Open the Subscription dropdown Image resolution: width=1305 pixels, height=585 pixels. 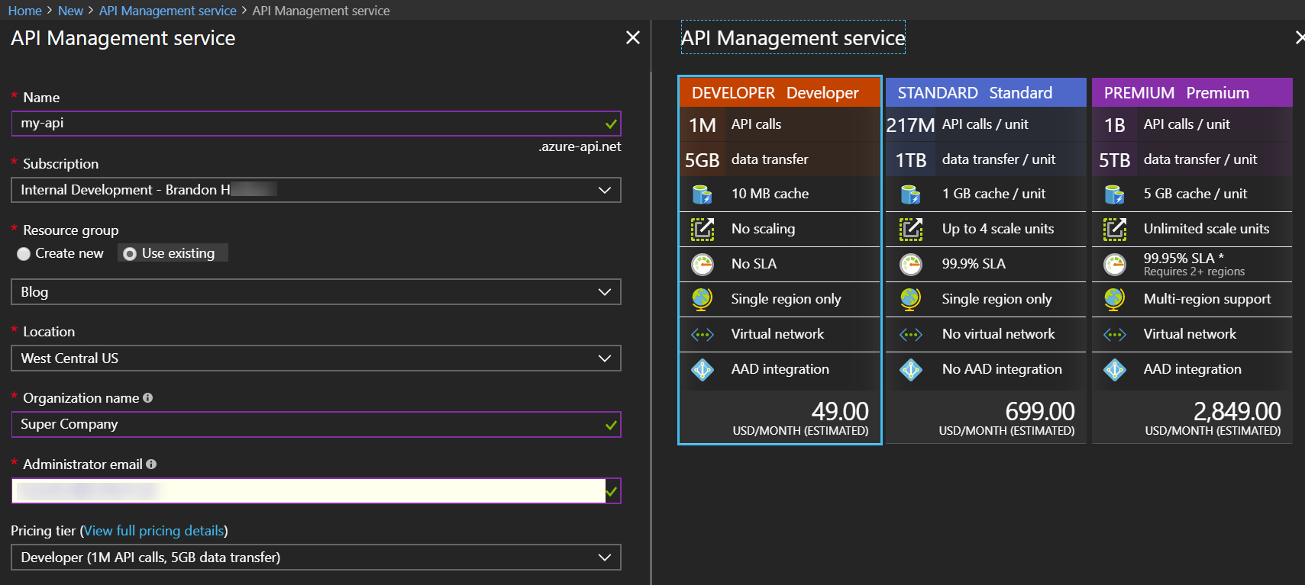(x=316, y=190)
